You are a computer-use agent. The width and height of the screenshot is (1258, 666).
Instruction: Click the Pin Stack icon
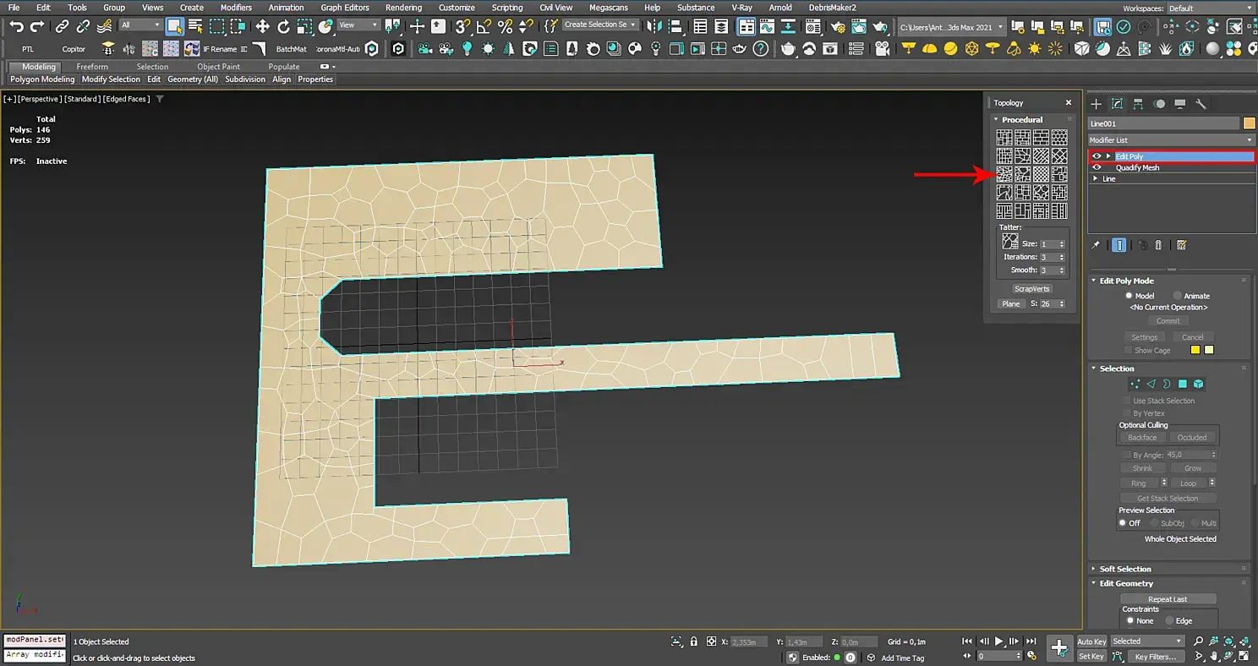1096,245
